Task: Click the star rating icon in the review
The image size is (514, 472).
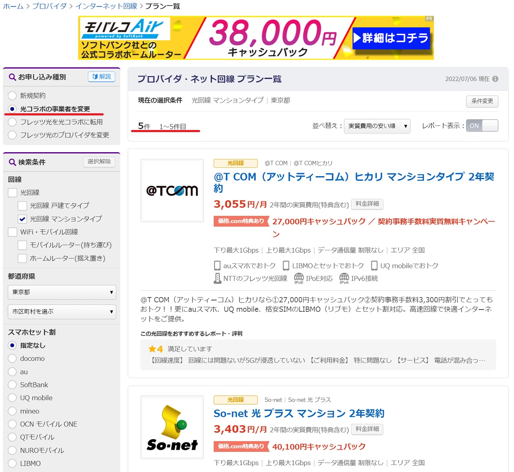Action: coord(152,349)
